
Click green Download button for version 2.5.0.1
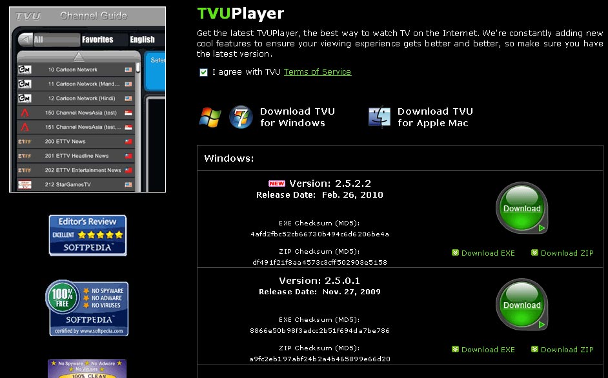click(522, 305)
